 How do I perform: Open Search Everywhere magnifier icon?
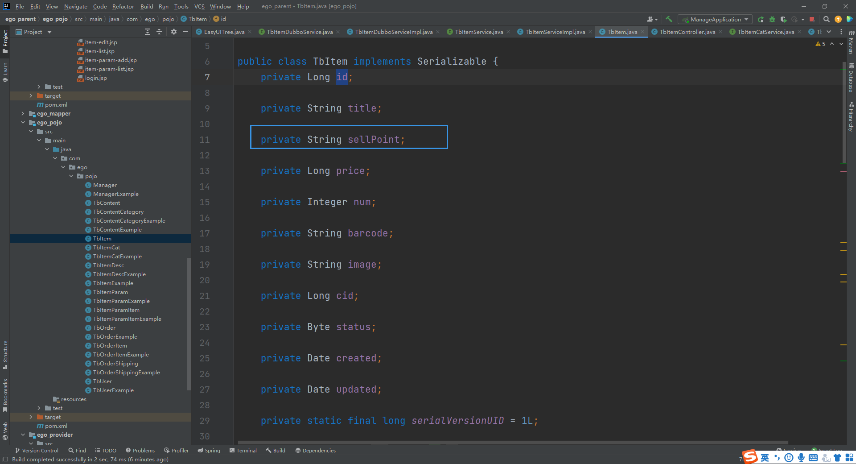pyautogui.click(x=827, y=19)
